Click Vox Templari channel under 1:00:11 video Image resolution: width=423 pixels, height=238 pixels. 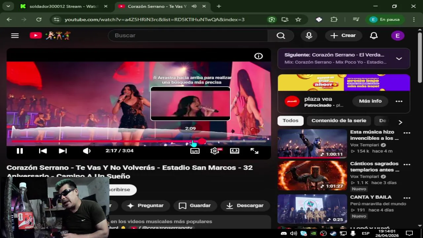pos(365,145)
